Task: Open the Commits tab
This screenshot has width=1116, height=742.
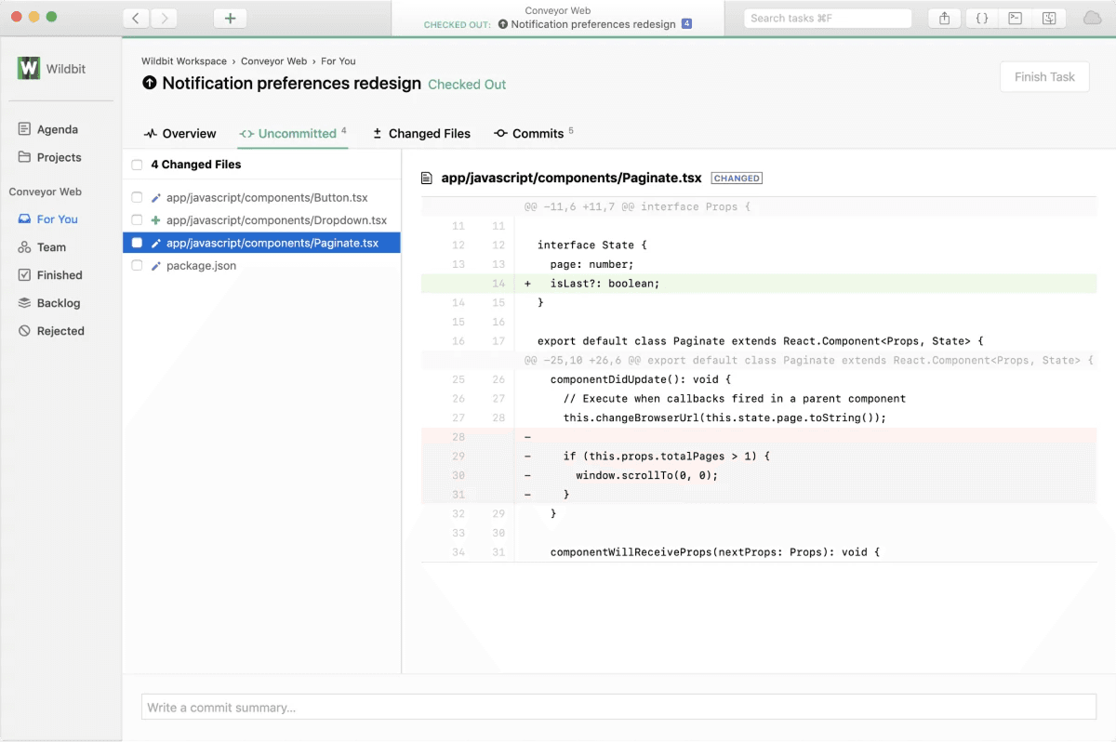Action: (533, 134)
